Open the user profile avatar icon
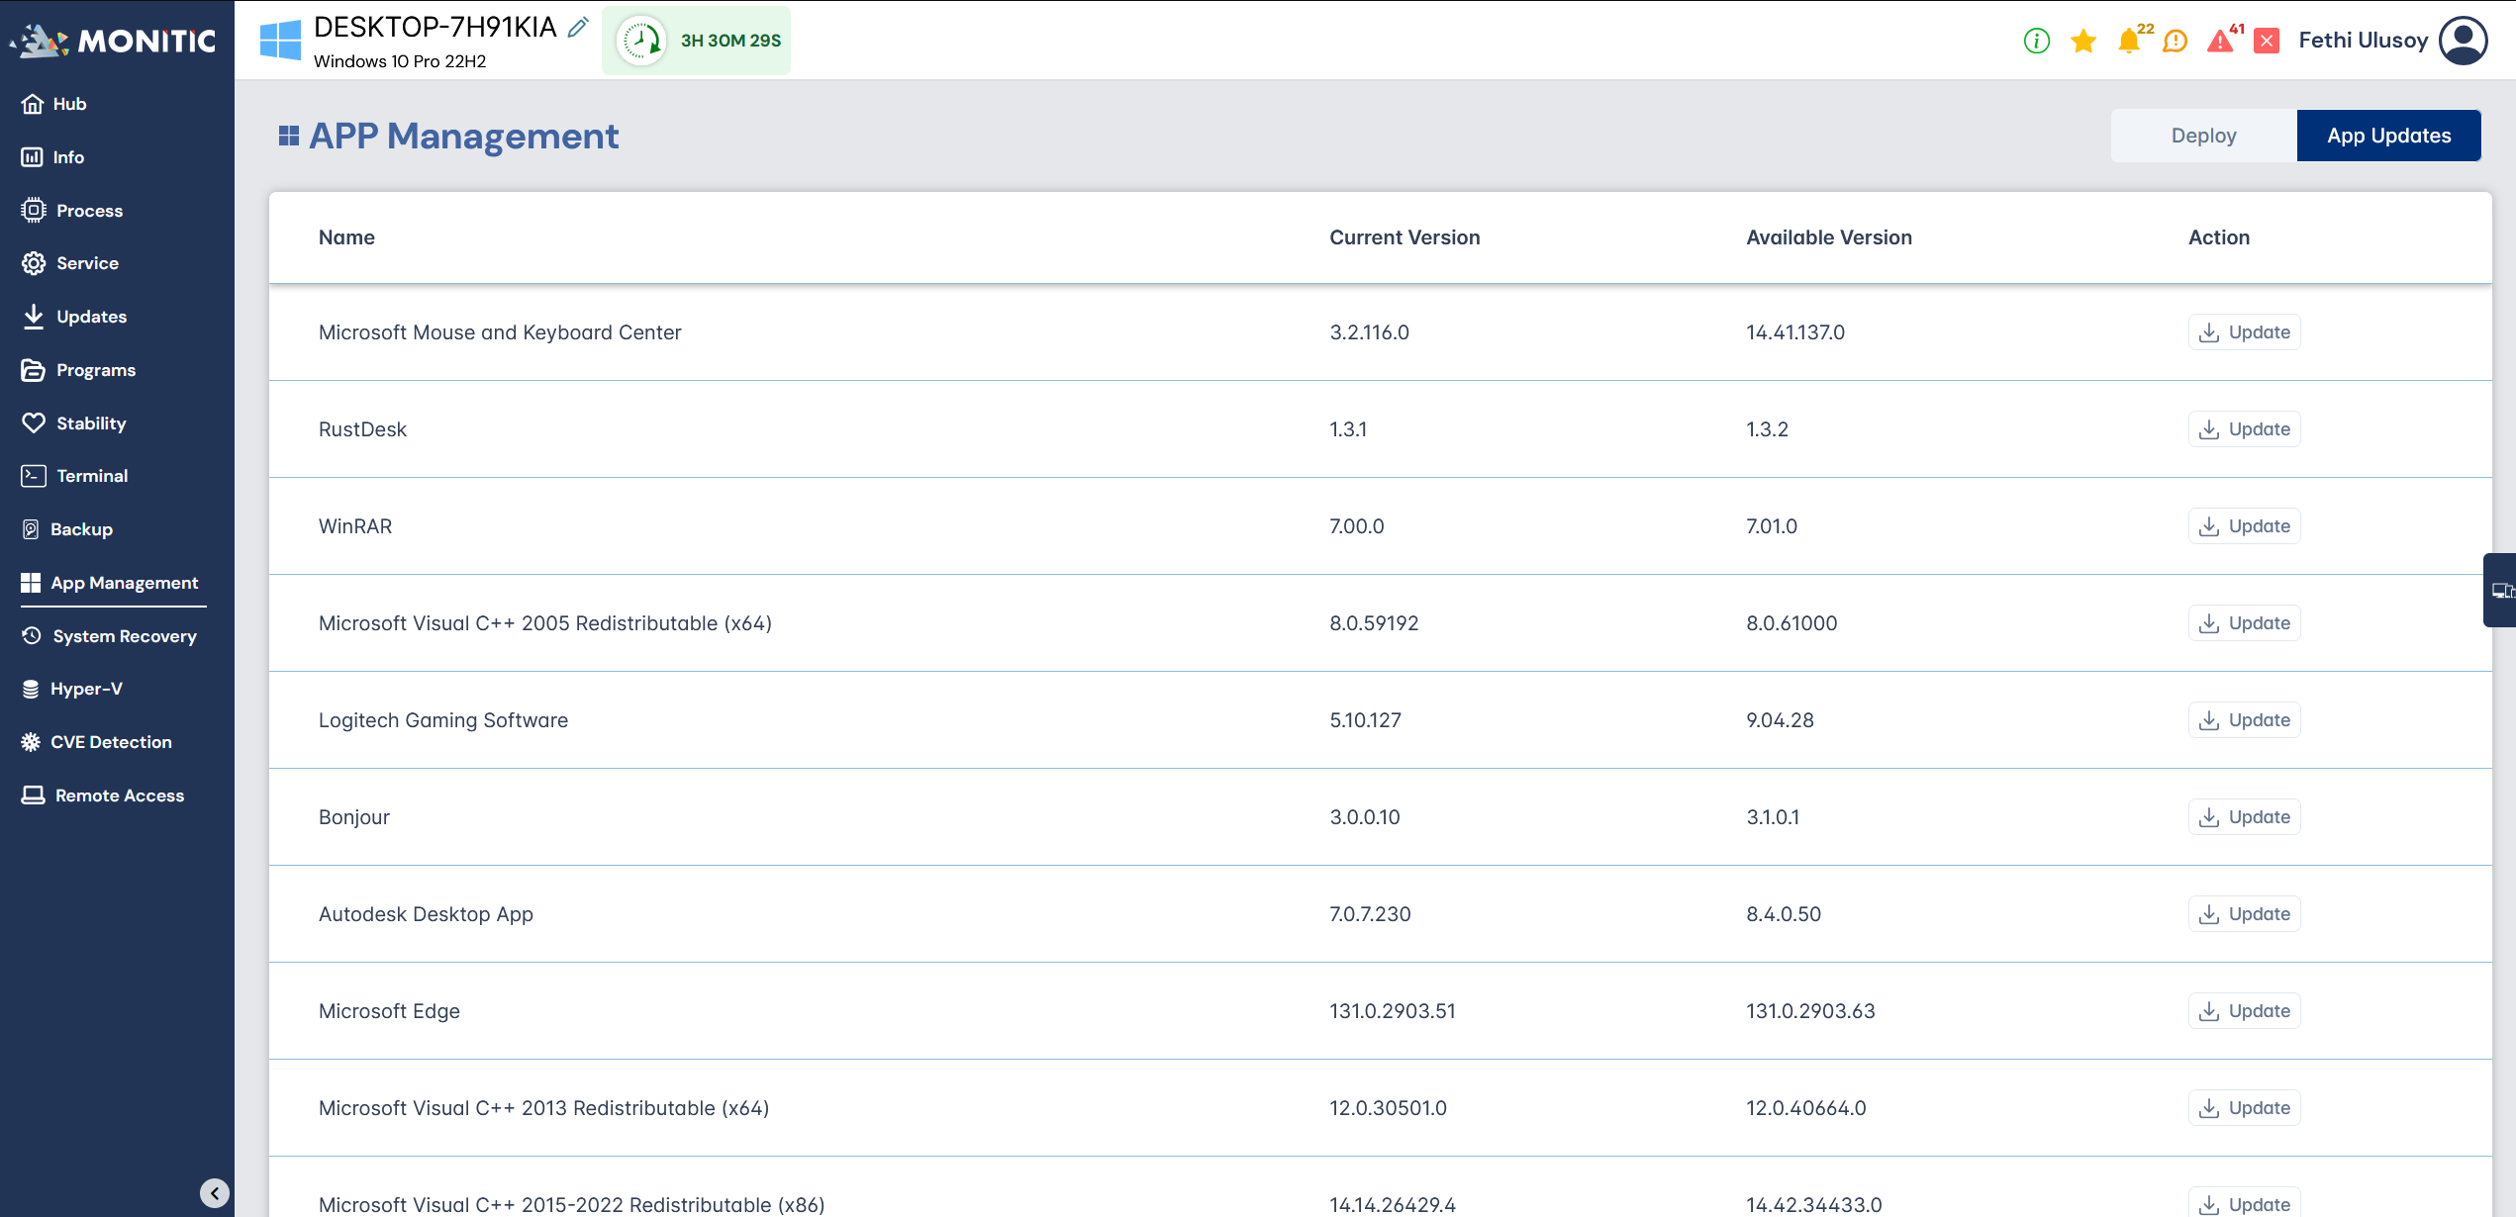Image resolution: width=2516 pixels, height=1217 pixels. (x=2464, y=41)
